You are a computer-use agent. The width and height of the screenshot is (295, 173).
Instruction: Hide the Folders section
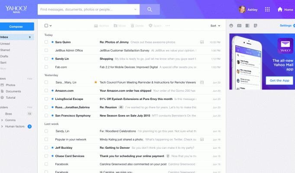[29, 107]
